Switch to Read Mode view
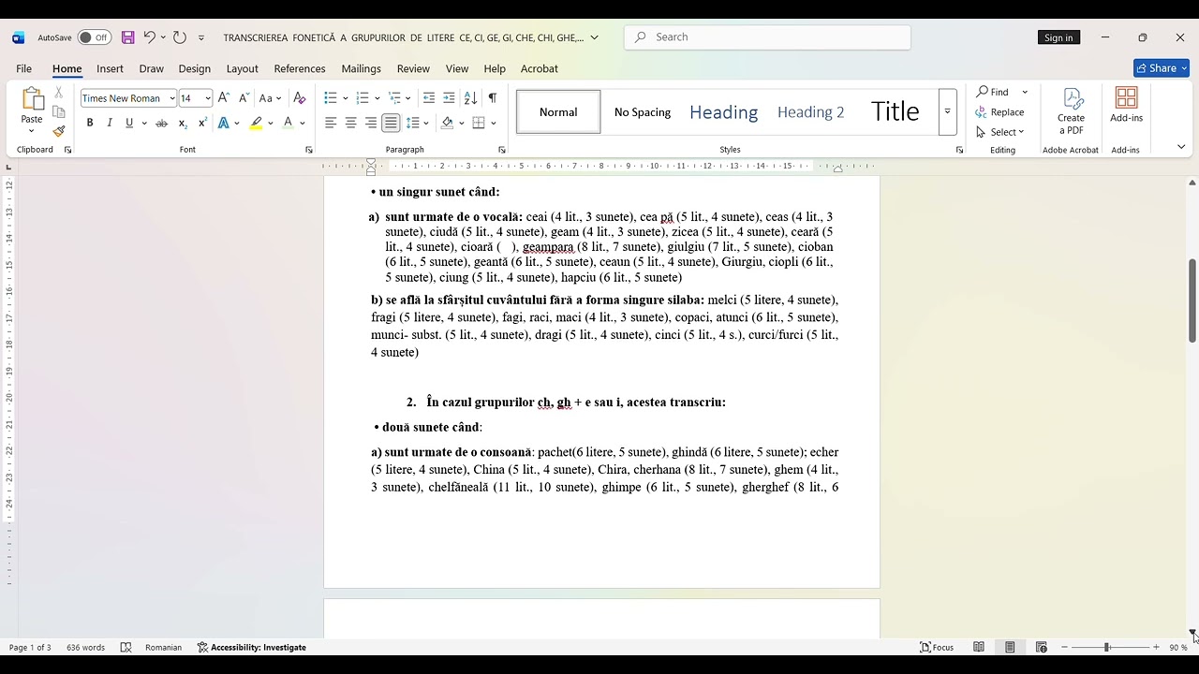1199x674 pixels. coord(979,647)
